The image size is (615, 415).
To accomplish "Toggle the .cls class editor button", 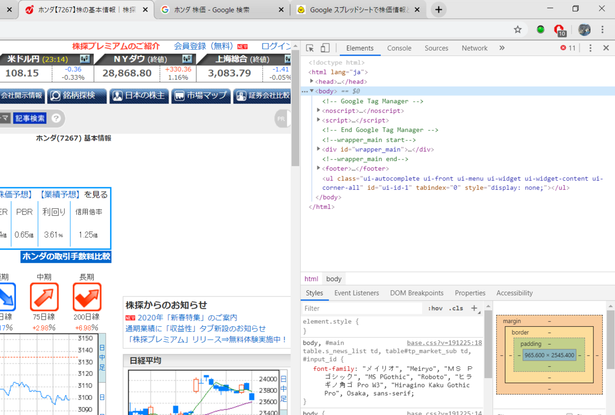I will (456, 308).
